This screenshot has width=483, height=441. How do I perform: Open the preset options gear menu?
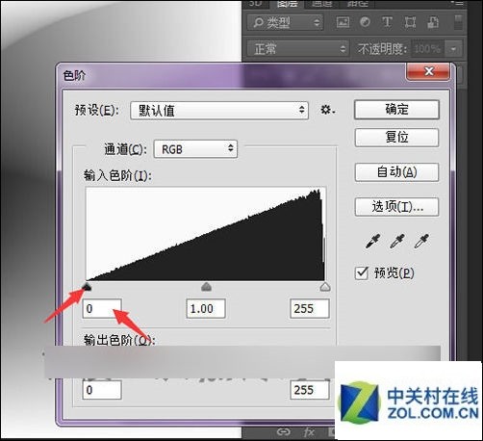328,110
